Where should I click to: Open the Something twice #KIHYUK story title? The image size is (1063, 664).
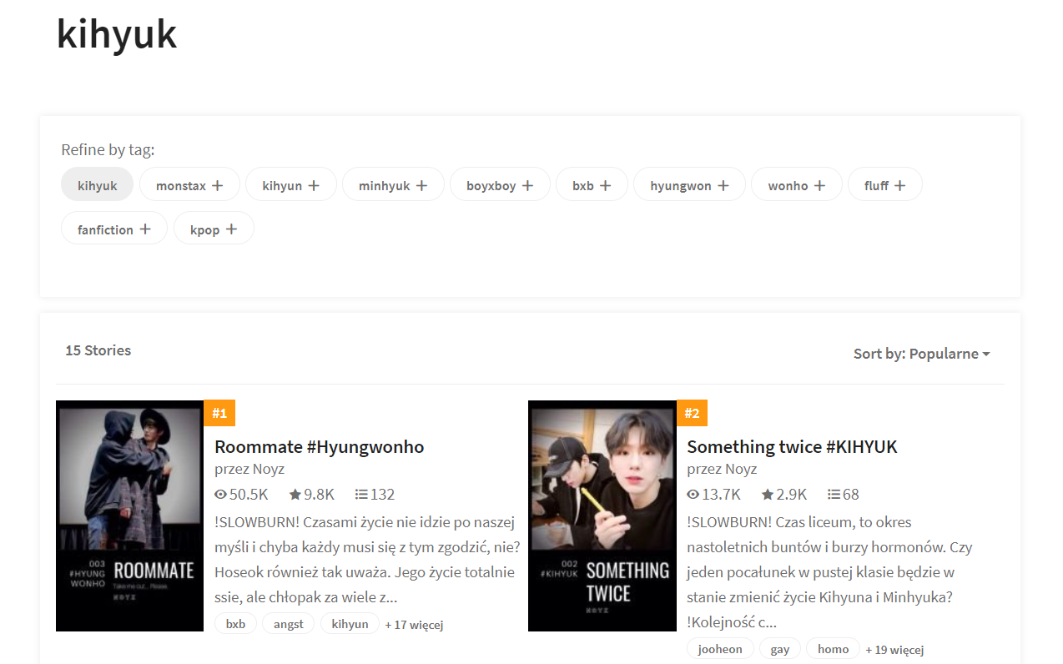[x=792, y=446]
